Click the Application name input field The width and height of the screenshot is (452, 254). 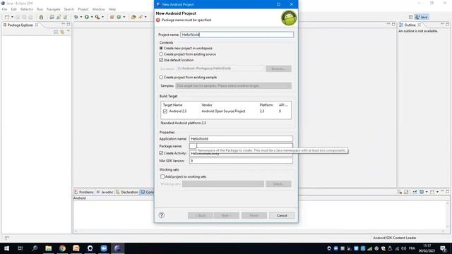241,139
